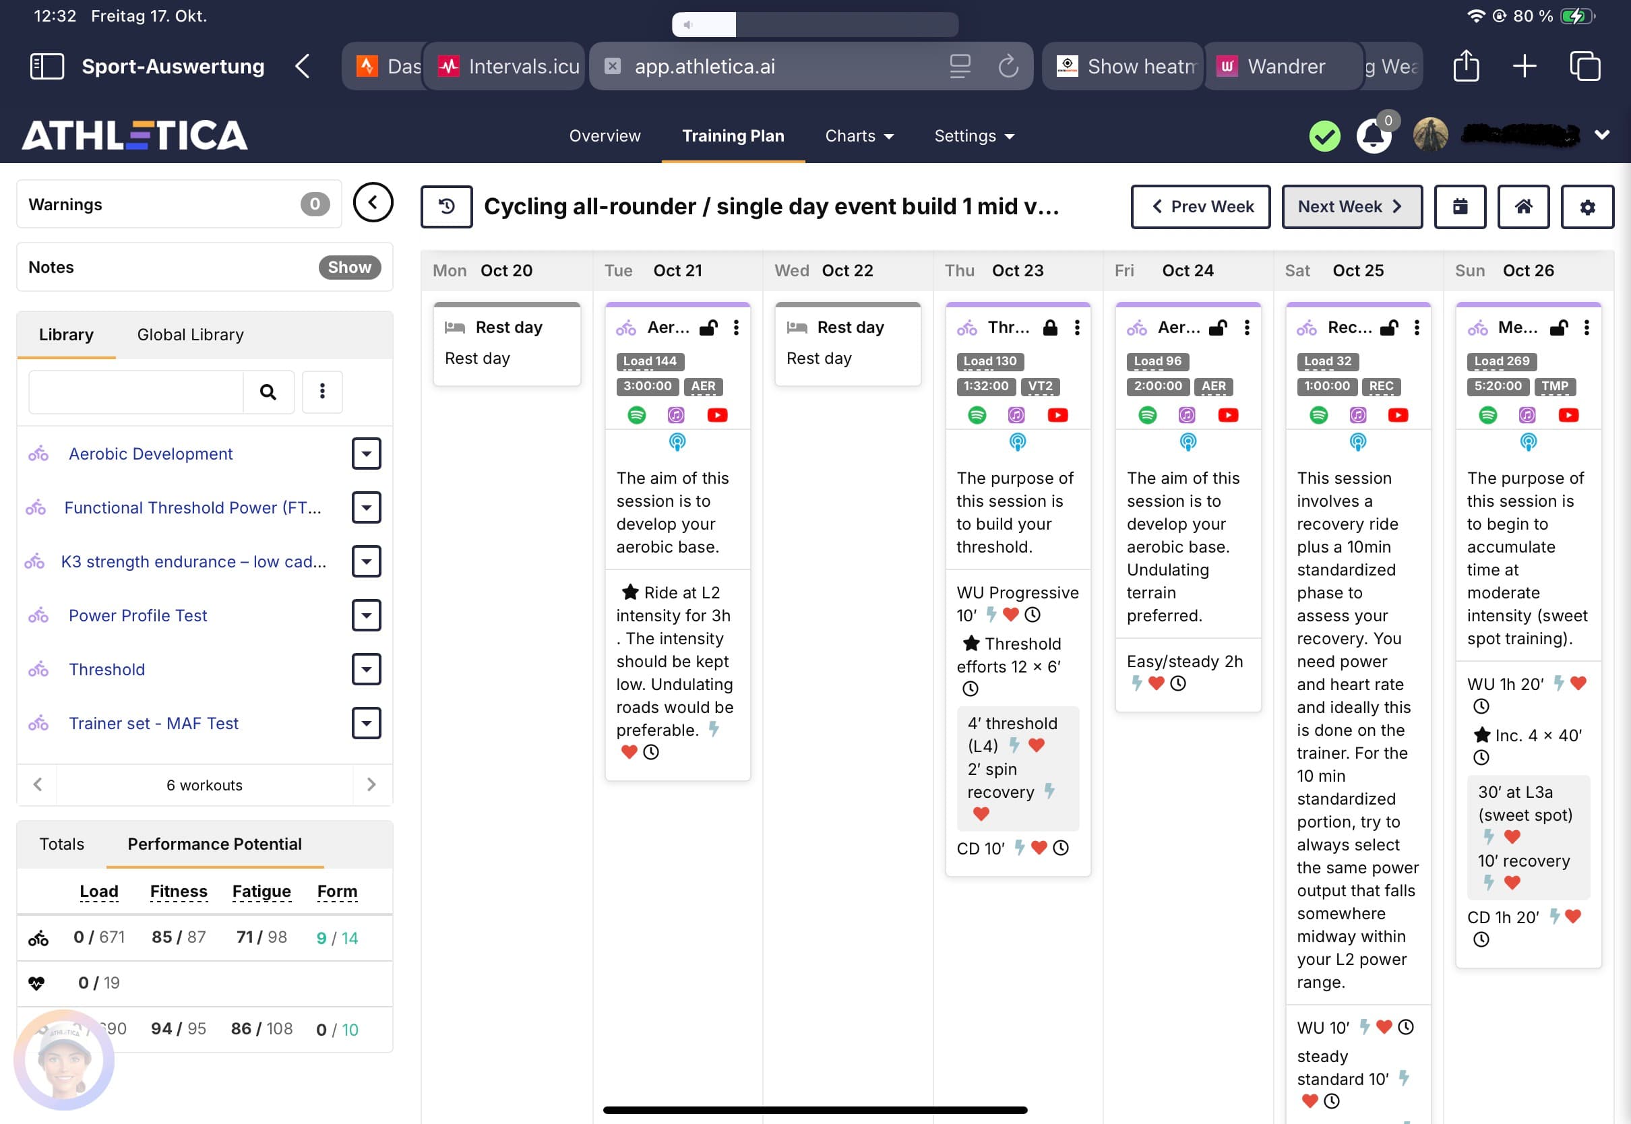
Task: Toggle lock on Tuesday's Aerobic workout
Action: [708, 327]
